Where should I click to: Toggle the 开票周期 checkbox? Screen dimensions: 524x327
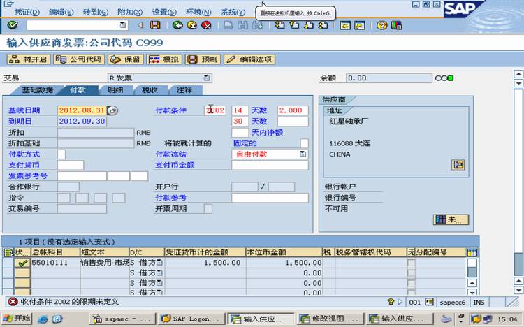[x=208, y=209]
